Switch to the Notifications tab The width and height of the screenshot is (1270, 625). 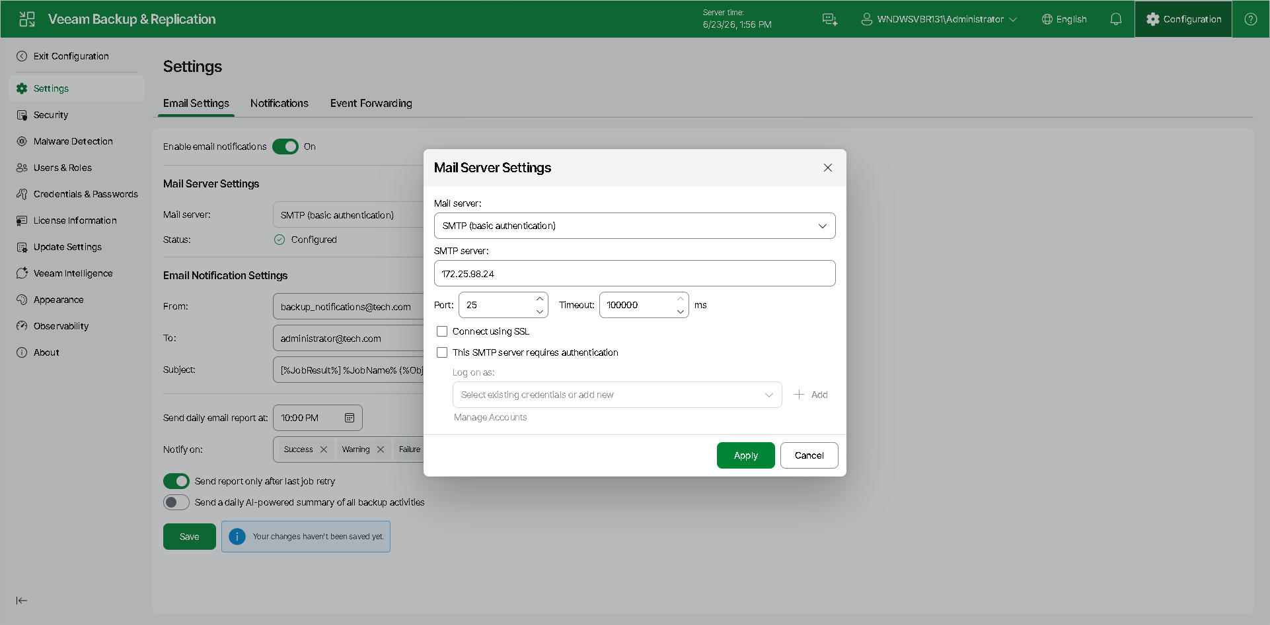click(x=280, y=103)
